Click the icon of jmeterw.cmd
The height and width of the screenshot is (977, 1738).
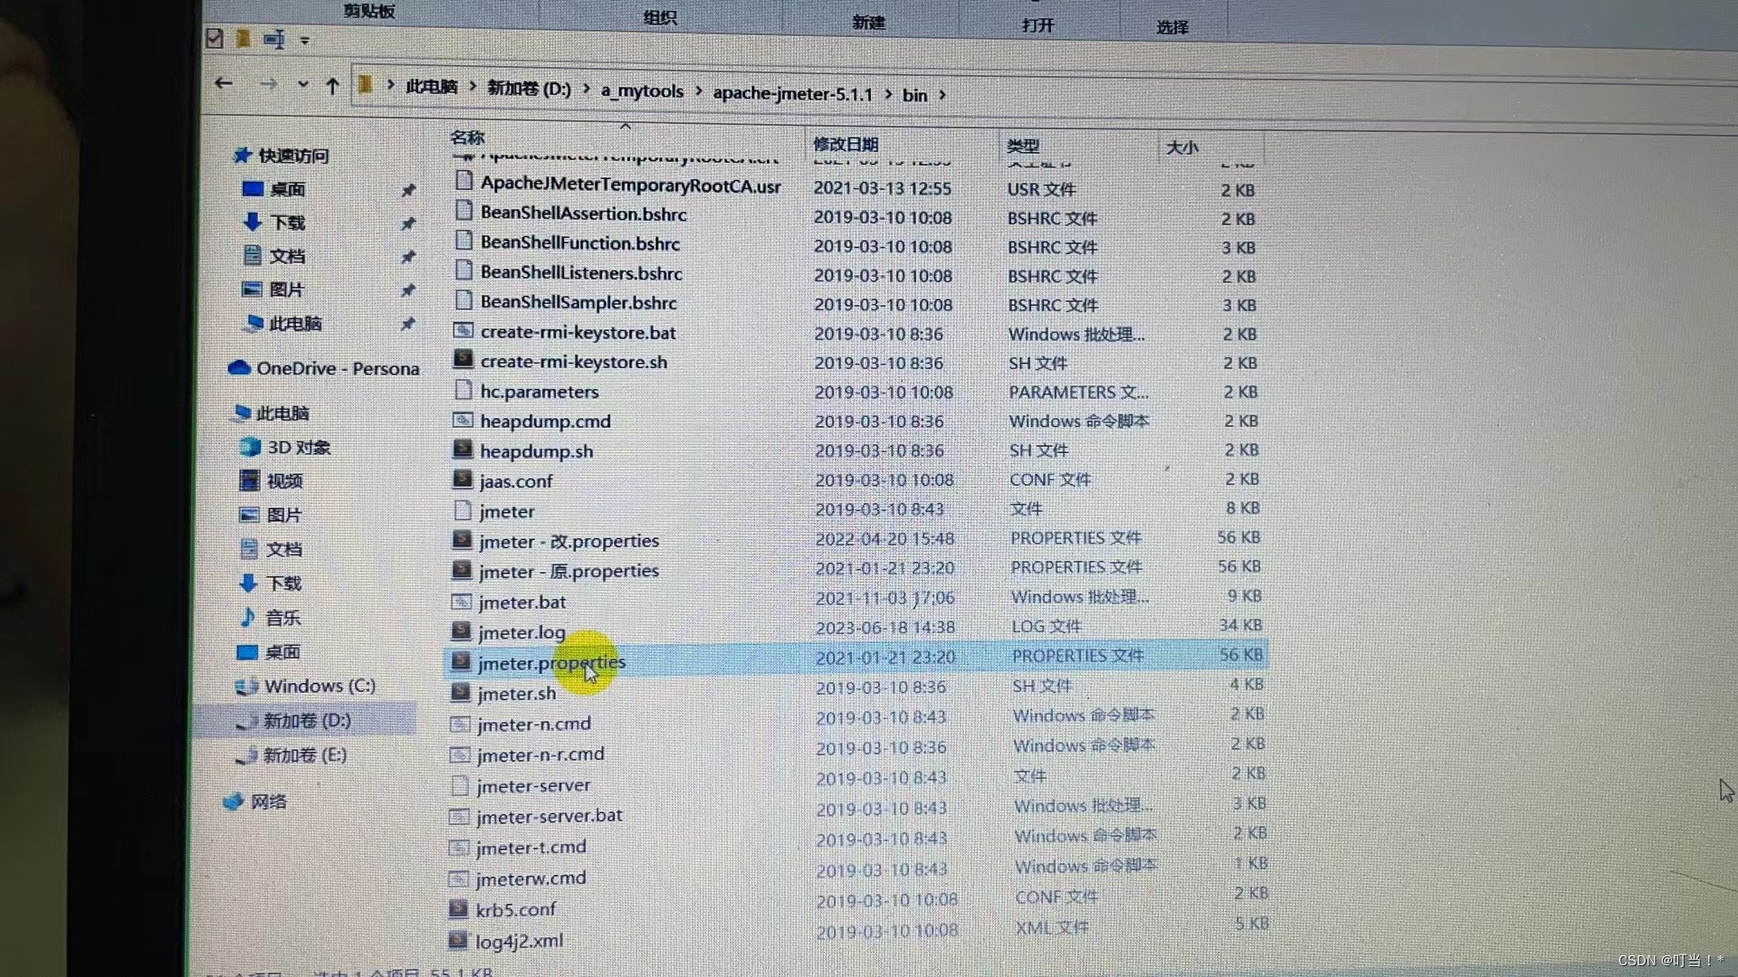point(460,878)
